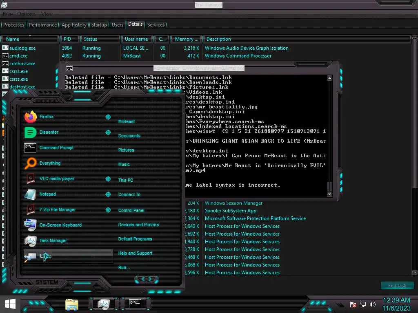Open the volume speaker tray icon

(373, 304)
